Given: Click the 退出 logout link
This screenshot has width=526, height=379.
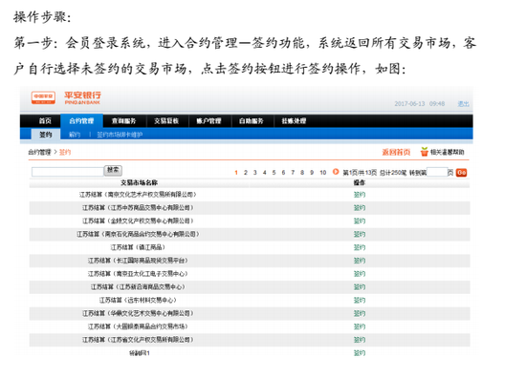Looking at the screenshot, I should click(463, 104).
